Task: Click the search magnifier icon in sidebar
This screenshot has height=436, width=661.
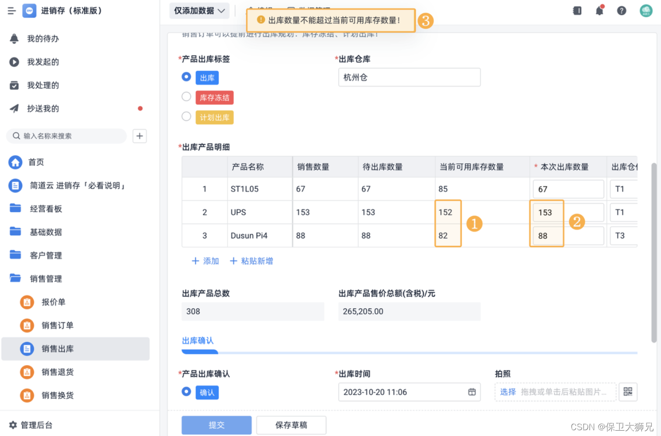Action: point(16,136)
